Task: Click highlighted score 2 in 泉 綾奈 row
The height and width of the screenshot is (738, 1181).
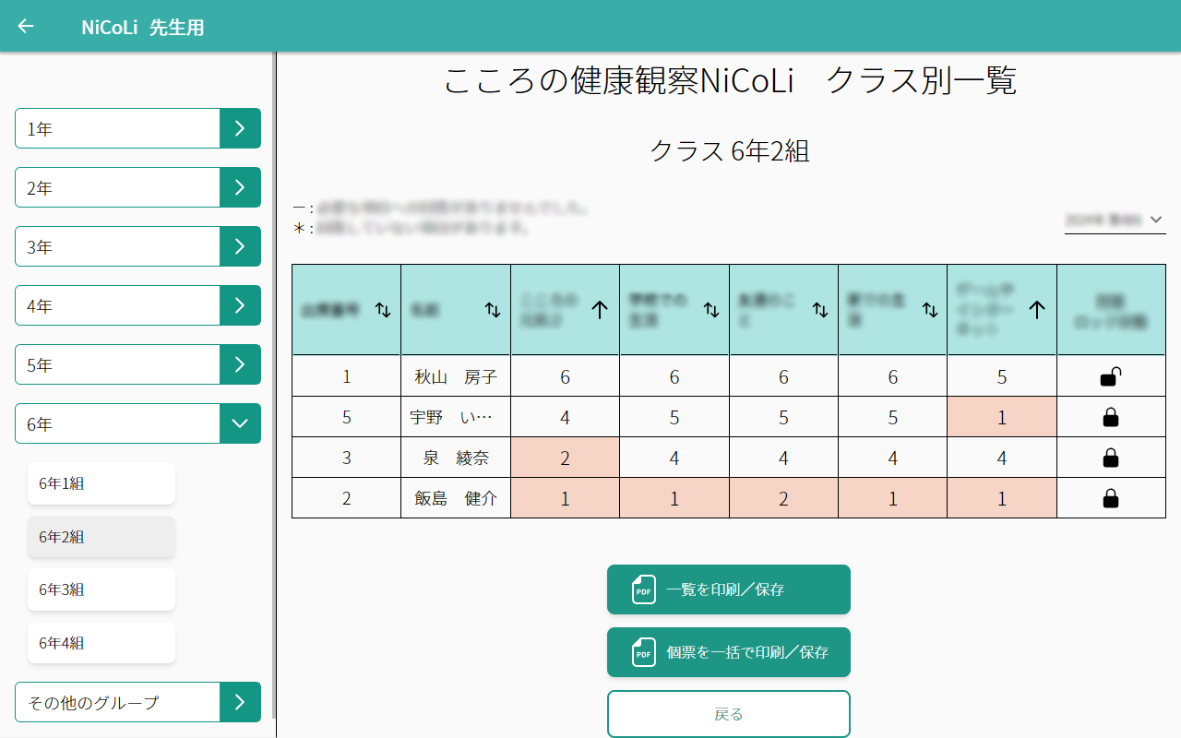Action: coord(565,458)
